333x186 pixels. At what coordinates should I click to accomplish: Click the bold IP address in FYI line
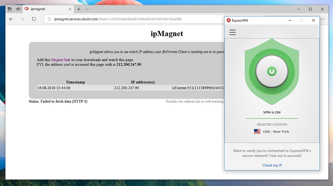coord(129,64)
